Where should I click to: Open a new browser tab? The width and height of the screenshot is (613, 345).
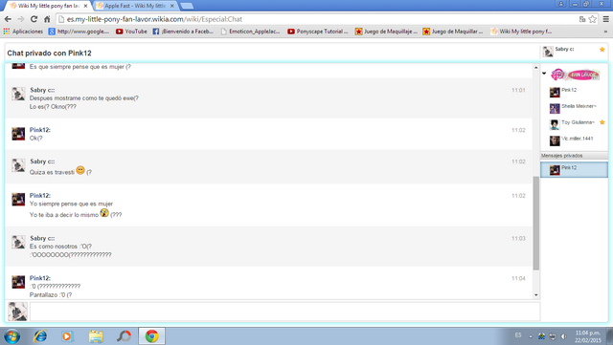(x=187, y=6)
